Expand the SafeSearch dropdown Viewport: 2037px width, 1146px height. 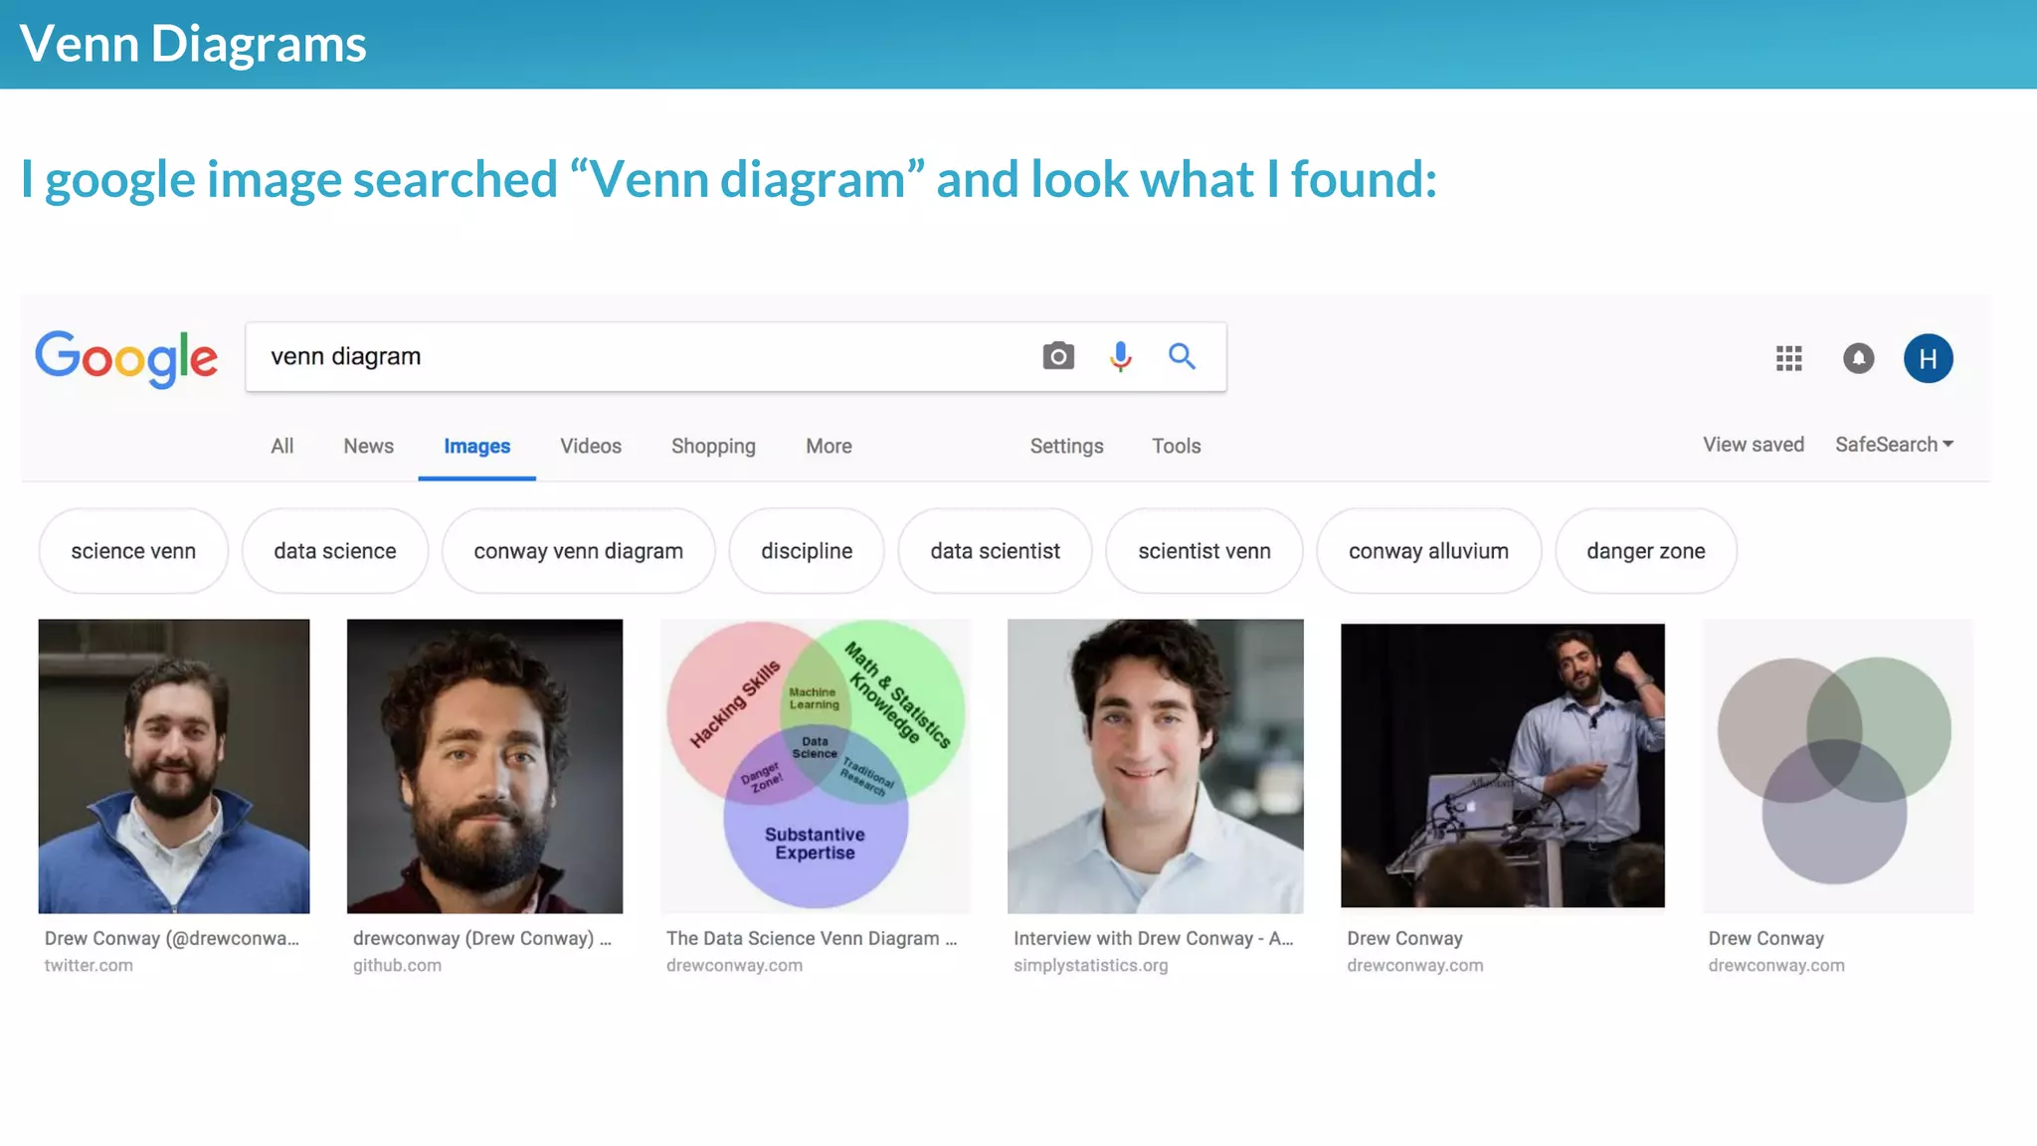[x=1894, y=445]
